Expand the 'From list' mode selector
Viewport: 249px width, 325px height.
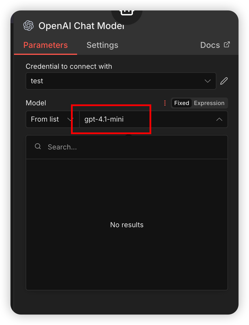pos(53,119)
